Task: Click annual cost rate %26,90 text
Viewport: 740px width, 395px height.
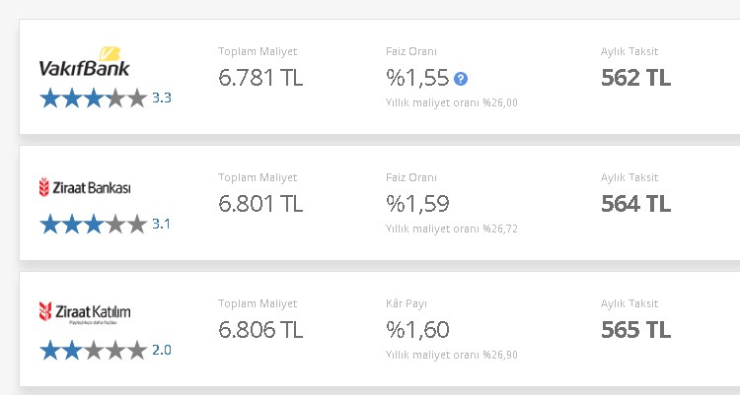Action: (x=452, y=355)
